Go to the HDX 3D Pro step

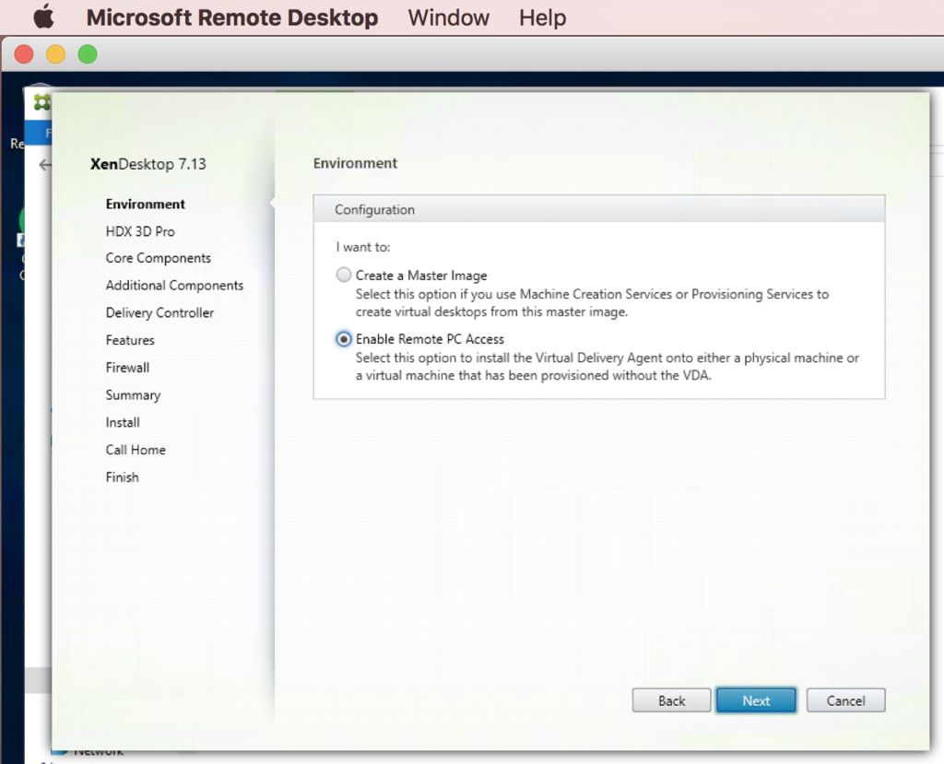140,231
